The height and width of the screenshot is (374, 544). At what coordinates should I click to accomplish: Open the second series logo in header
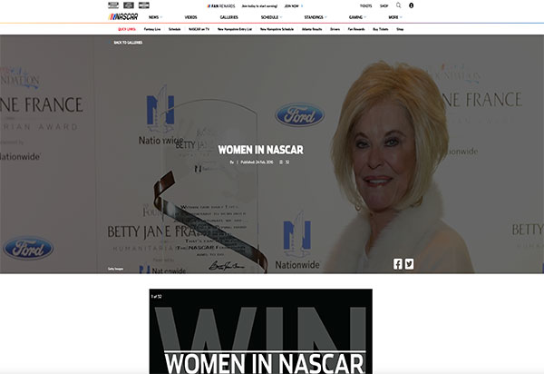point(129,5)
